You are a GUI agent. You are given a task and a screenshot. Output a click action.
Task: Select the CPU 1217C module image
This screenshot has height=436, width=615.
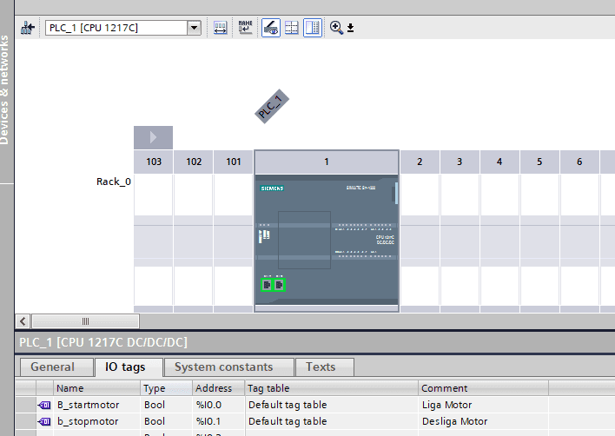(x=327, y=240)
